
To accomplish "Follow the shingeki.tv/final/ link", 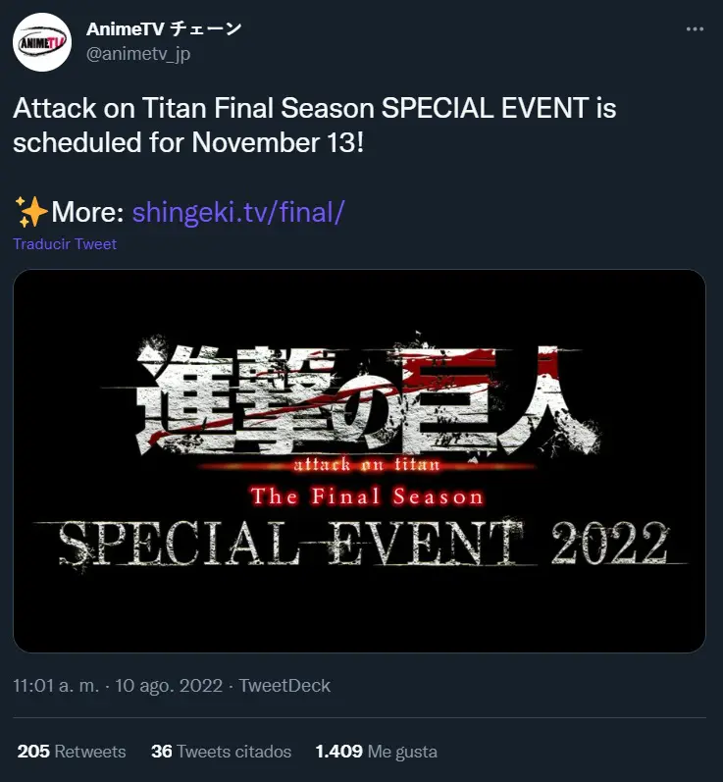I will coord(237,212).
